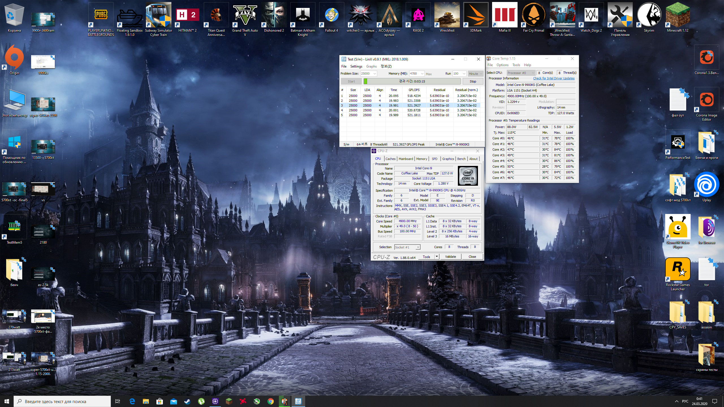Image resolution: width=724 pixels, height=407 pixels.
Task: Click the Steam icon in taskbar
Action: click(187, 401)
